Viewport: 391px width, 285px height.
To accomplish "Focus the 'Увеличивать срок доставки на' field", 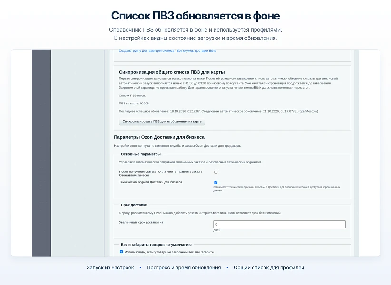I will (279, 224).
